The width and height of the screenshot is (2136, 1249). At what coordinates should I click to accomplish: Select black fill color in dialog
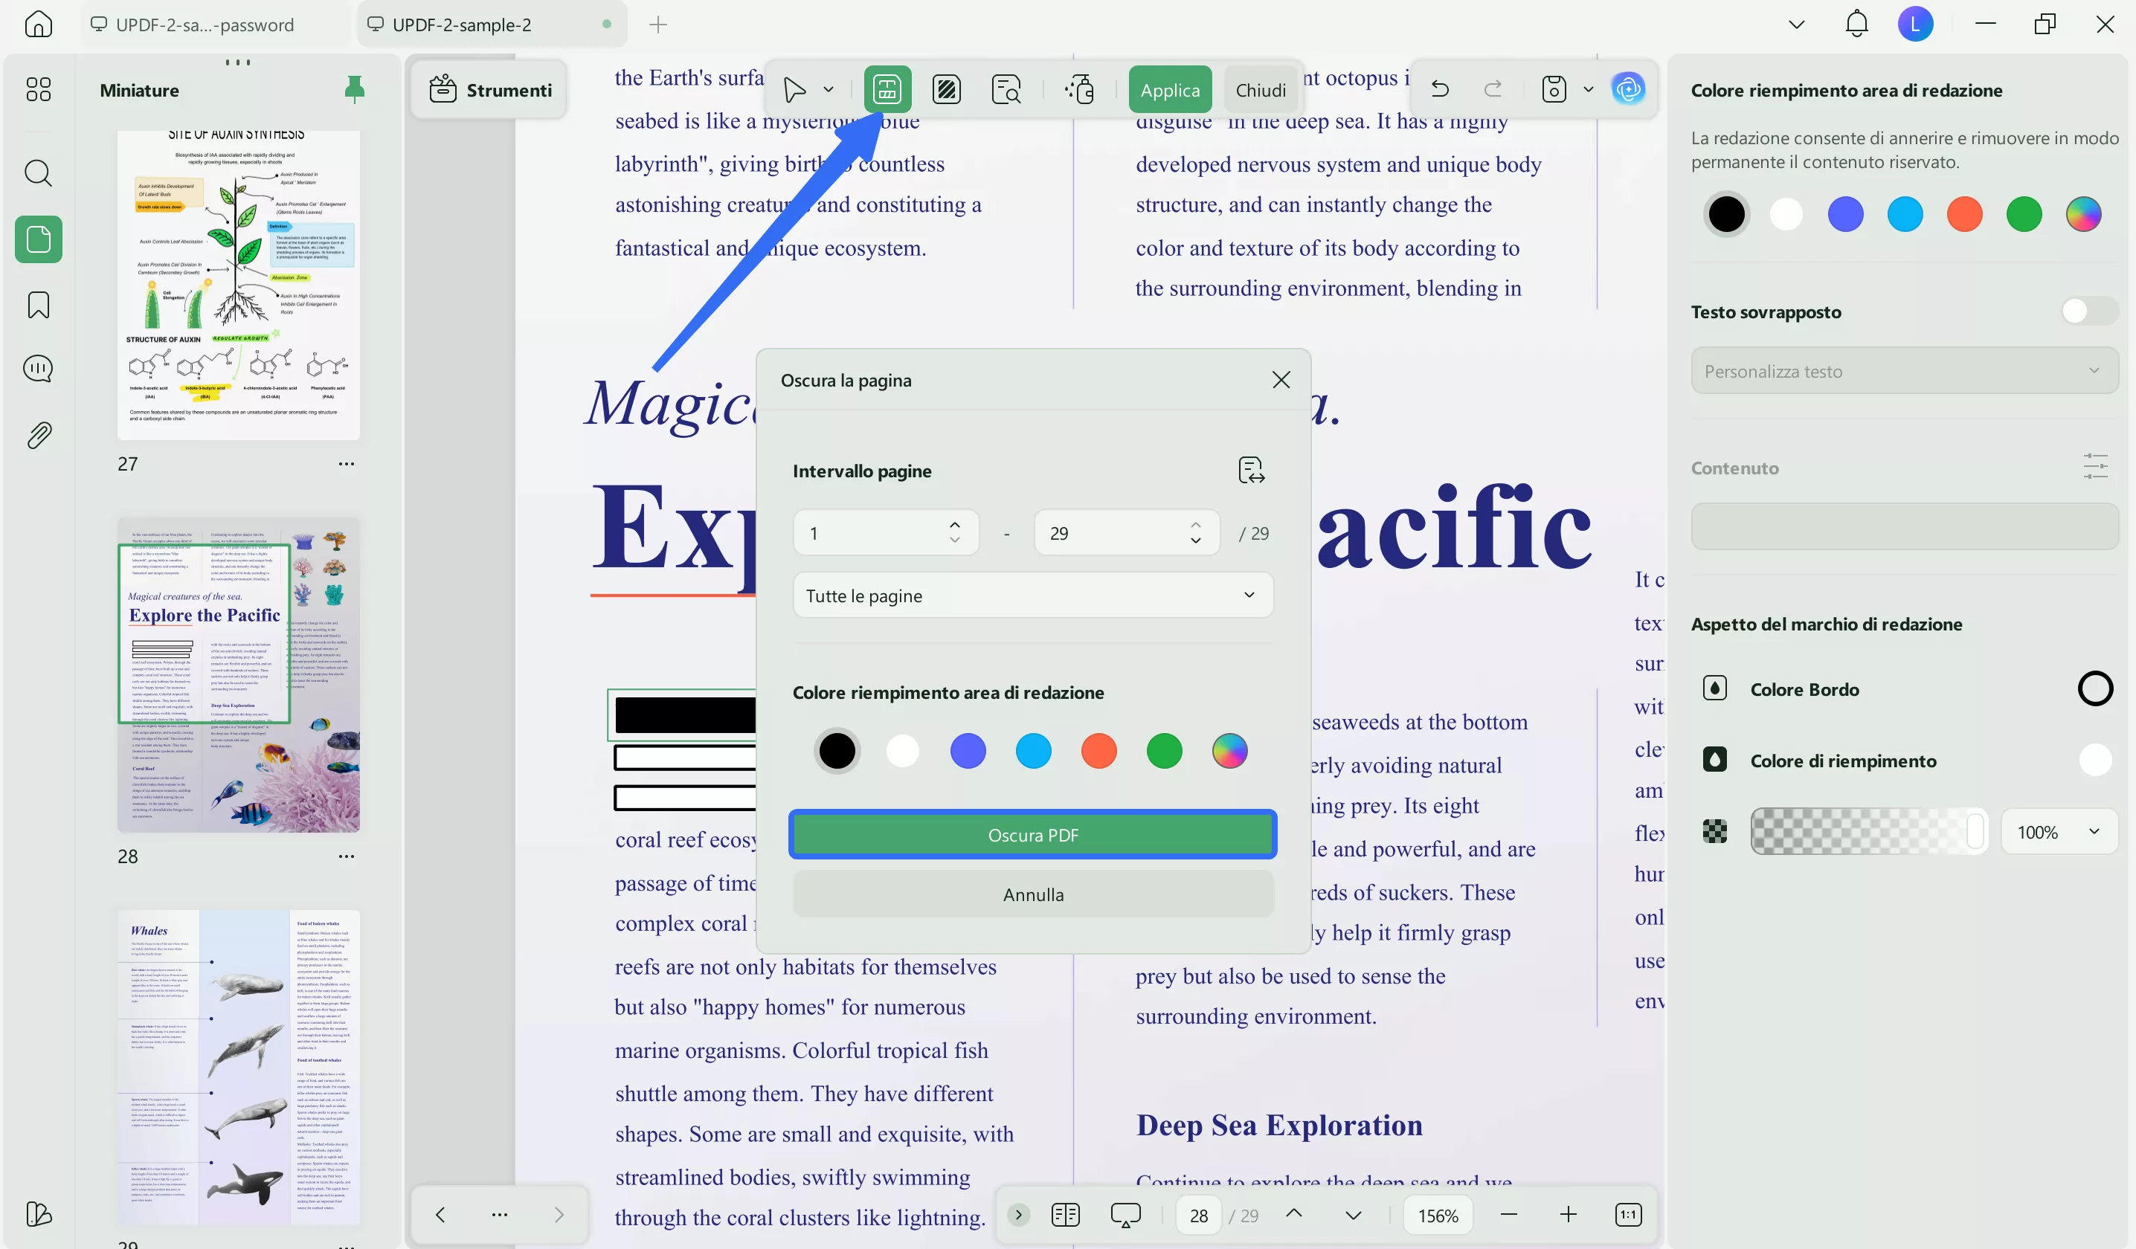pyautogui.click(x=837, y=751)
